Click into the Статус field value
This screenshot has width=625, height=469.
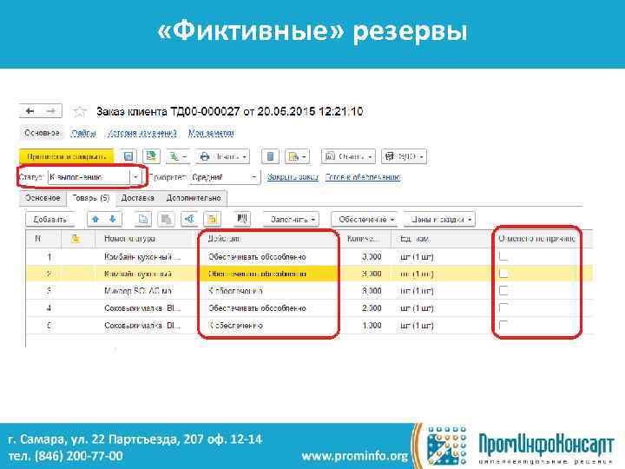(x=89, y=177)
